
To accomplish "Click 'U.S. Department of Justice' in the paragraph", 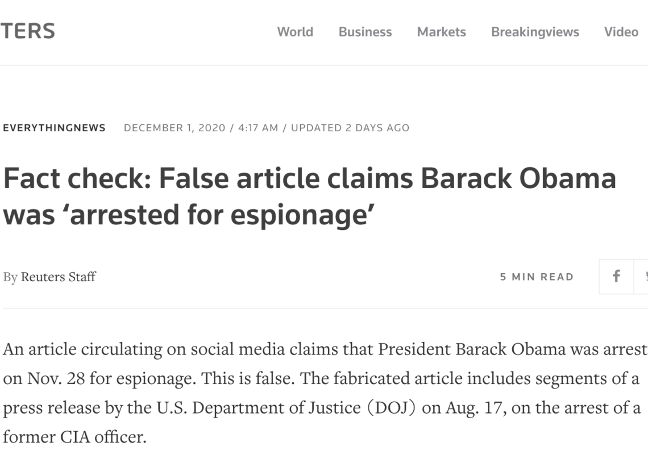I will pos(258,408).
